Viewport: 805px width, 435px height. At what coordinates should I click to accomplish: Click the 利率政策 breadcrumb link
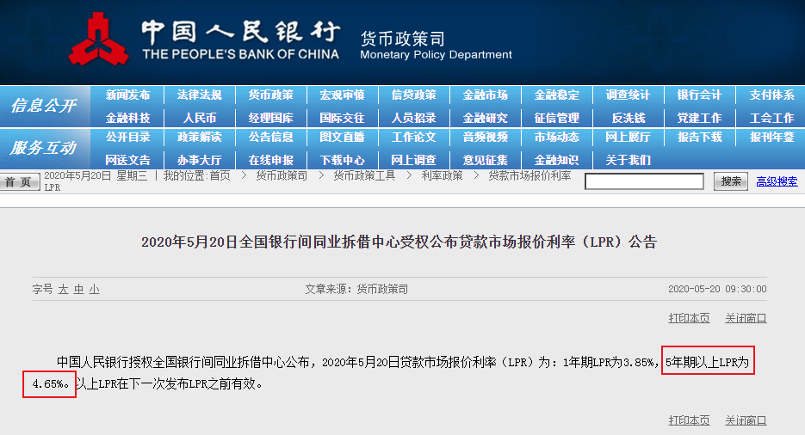[441, 175]
